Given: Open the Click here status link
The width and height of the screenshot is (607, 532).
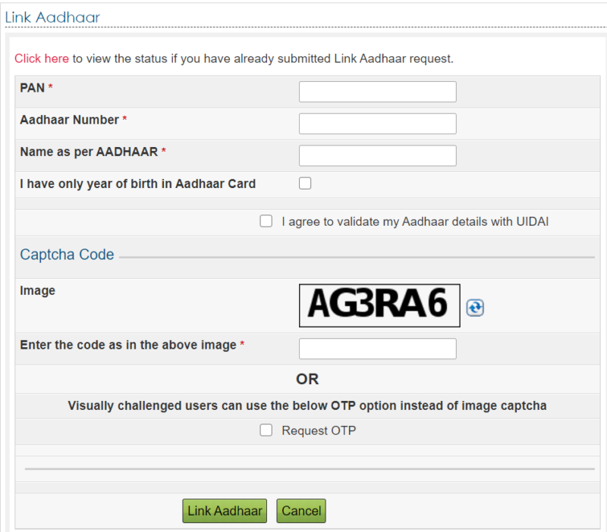Looking at the screenshot, I should click(x=42, y=58).
